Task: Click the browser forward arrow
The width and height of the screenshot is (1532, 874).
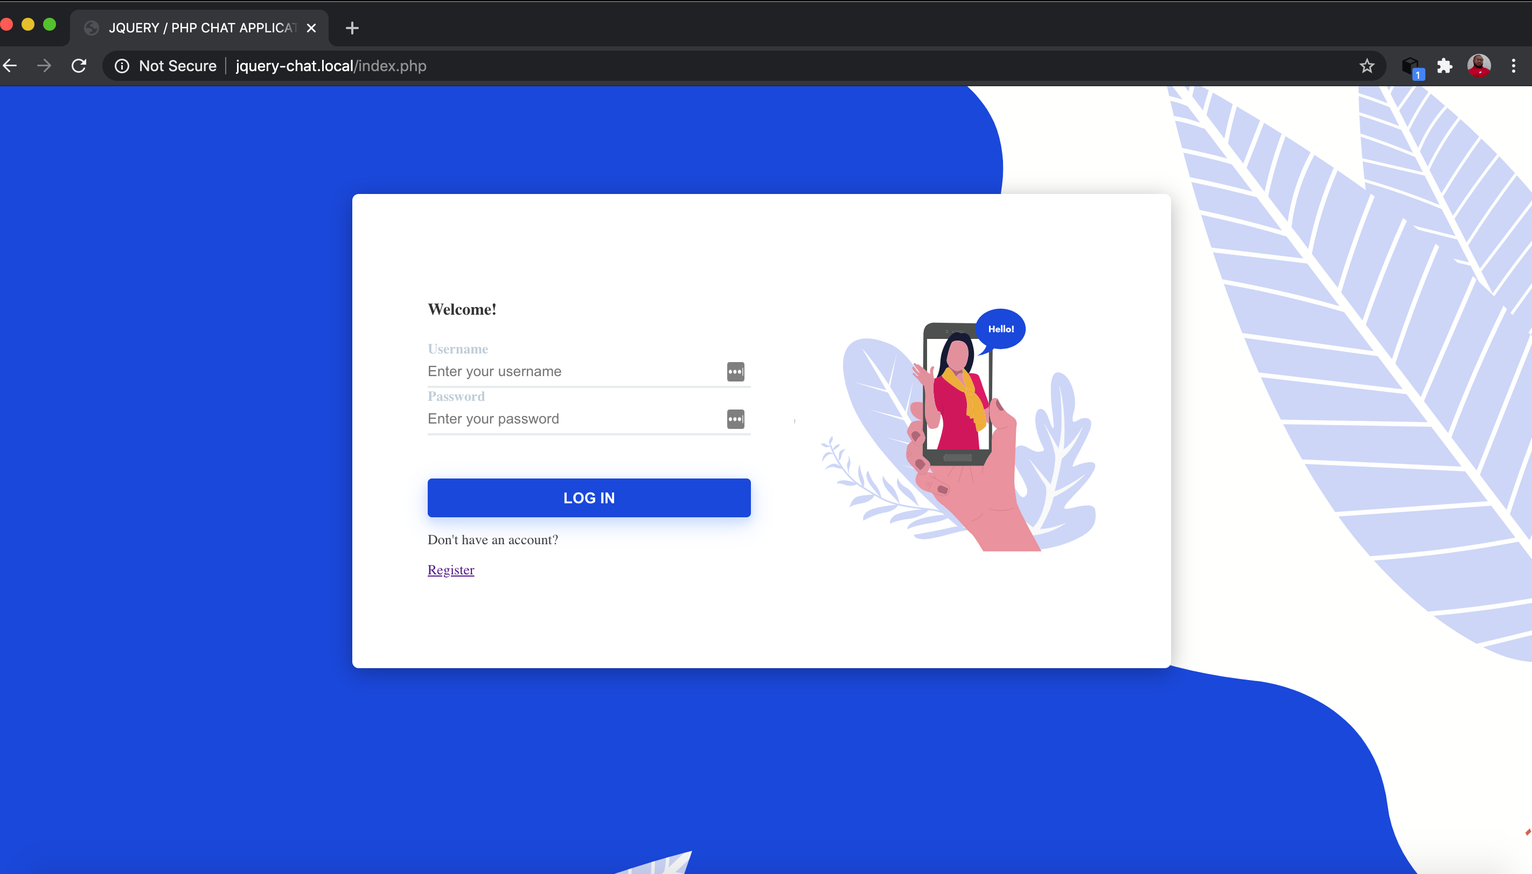Action: pyautogui.click(x=44, y=65)
